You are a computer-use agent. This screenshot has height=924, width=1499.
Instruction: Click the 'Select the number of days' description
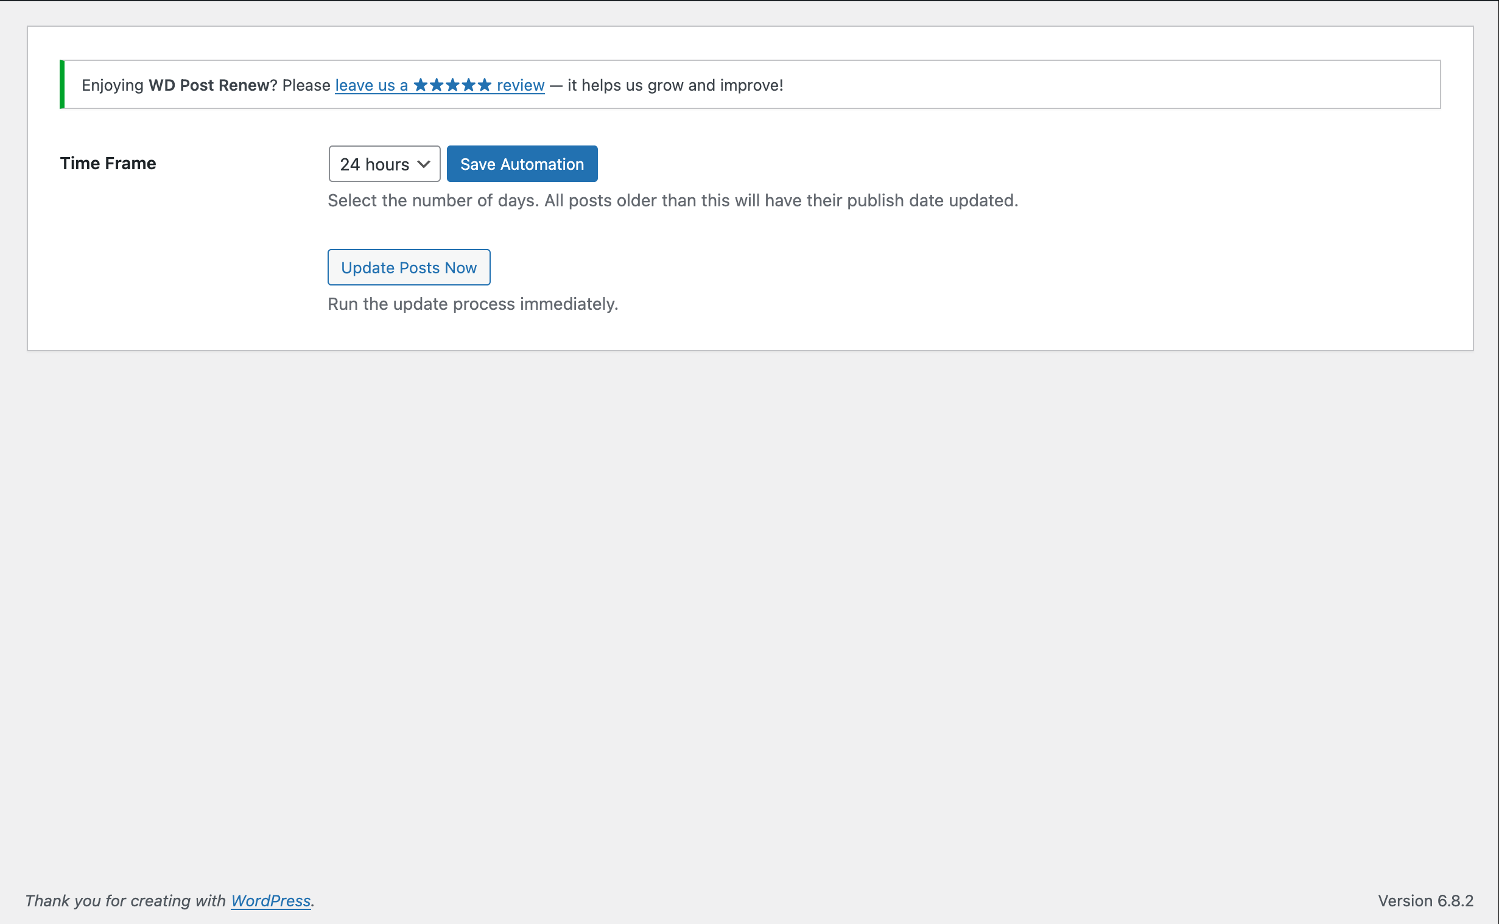672,200
